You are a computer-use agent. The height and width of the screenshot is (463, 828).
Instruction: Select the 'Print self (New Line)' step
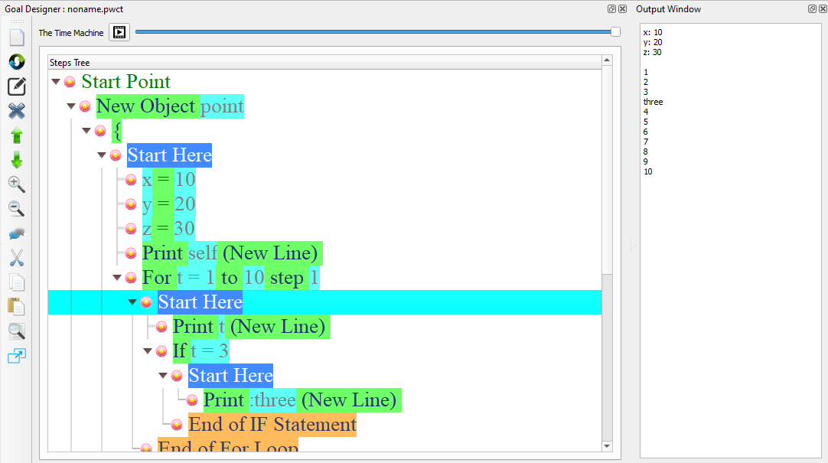[x=231, y=253]
